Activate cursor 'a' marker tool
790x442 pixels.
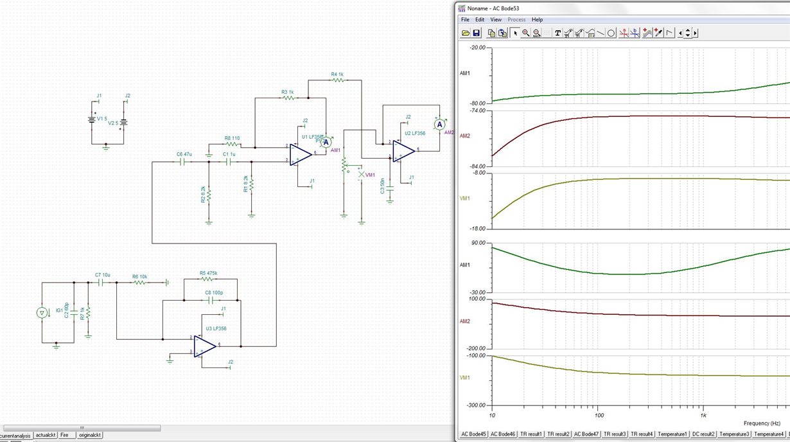[x=624, y=33]
